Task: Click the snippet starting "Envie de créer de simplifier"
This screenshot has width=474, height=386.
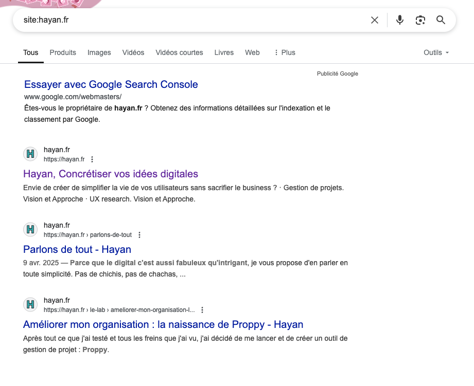Action: 184,193
